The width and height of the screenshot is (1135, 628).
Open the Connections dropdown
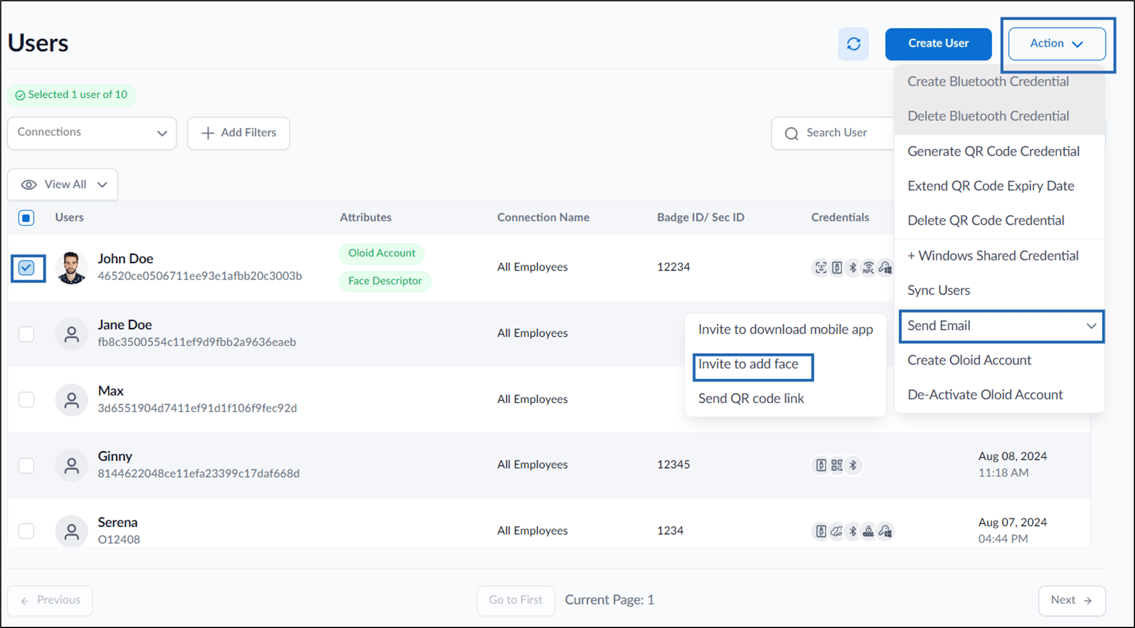click(x=92, y=133)
